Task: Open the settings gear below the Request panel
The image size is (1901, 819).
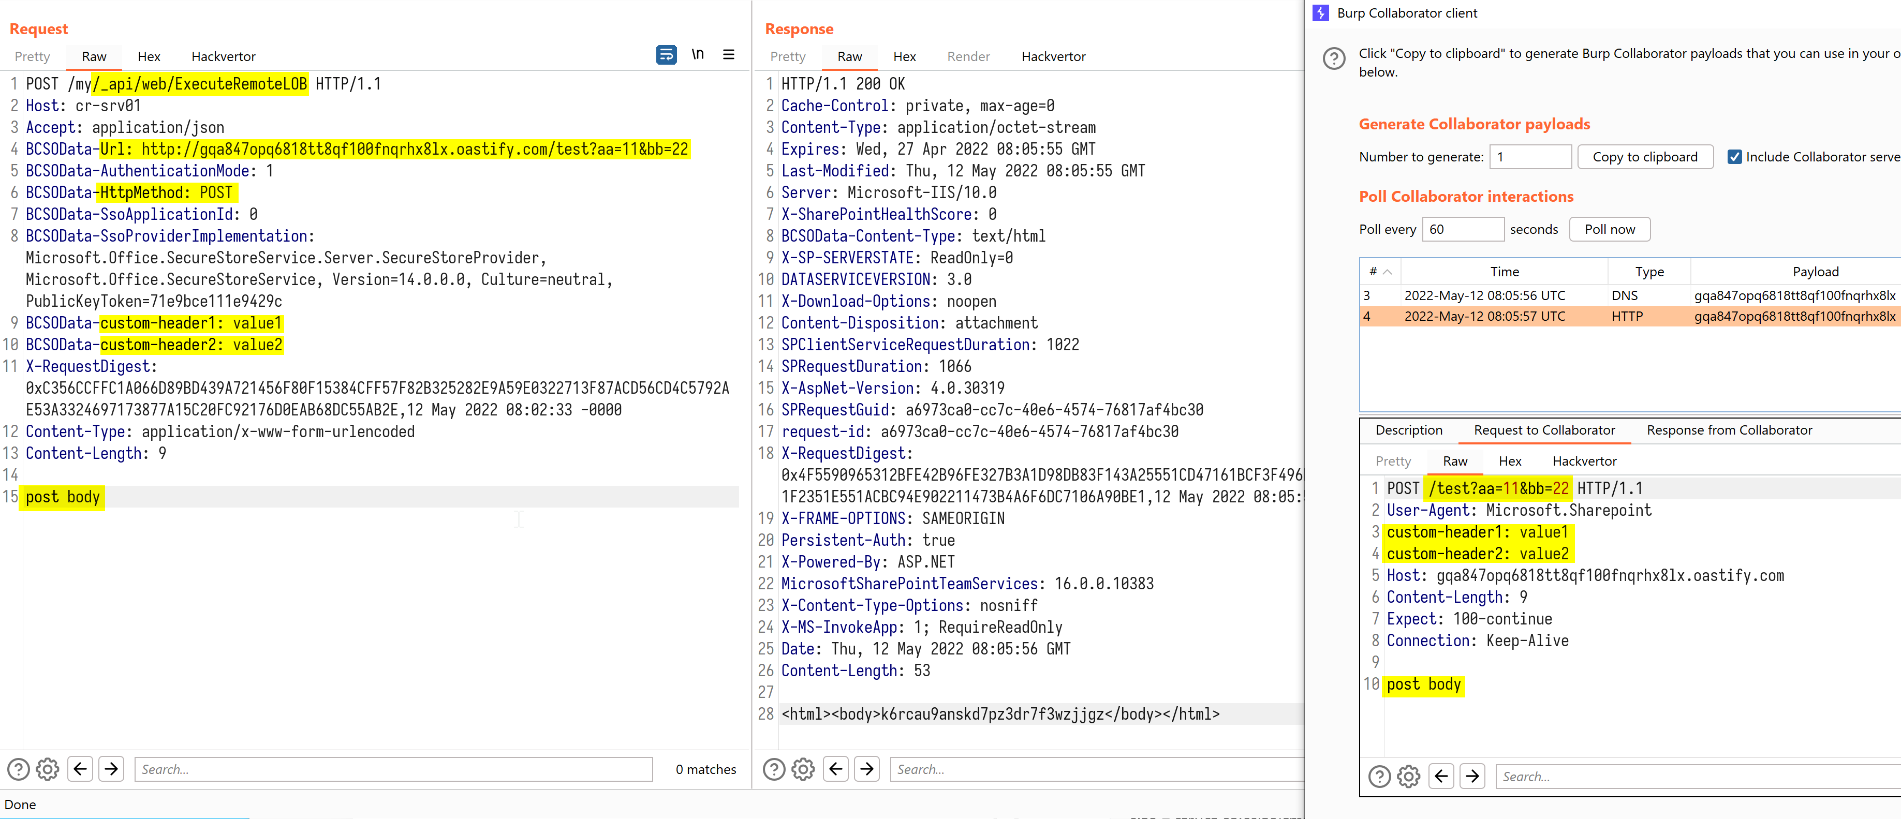Action: 47,769
